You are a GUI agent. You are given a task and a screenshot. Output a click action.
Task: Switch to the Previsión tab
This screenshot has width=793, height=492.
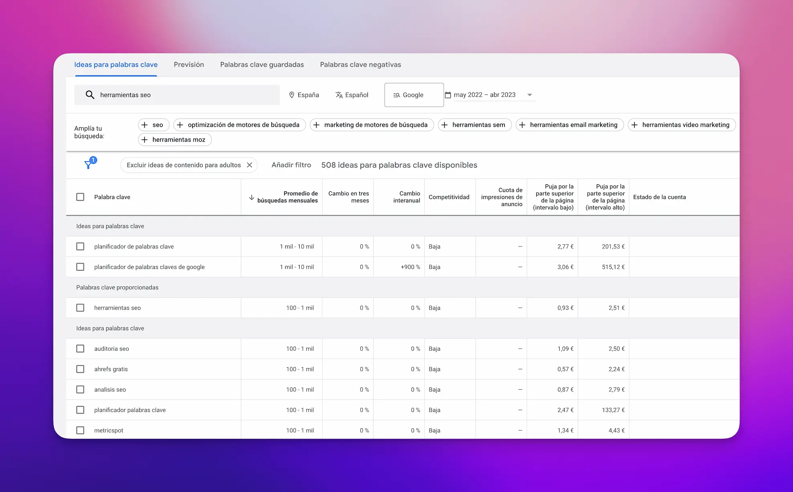point(189,64)
